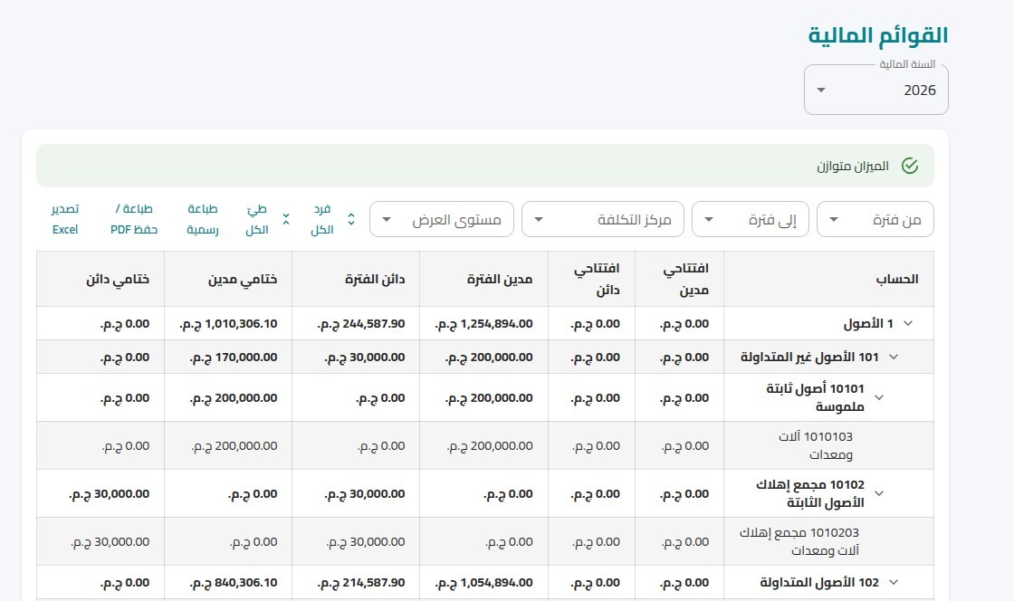Click the القوائم المالية page title
Image resolution: width=1014 pixels, height=601 pixels.
pos(878,35)
